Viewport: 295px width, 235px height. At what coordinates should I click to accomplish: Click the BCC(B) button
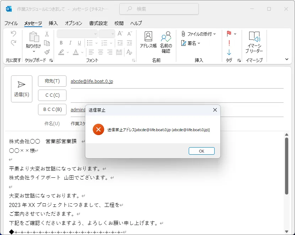[52, 109]
